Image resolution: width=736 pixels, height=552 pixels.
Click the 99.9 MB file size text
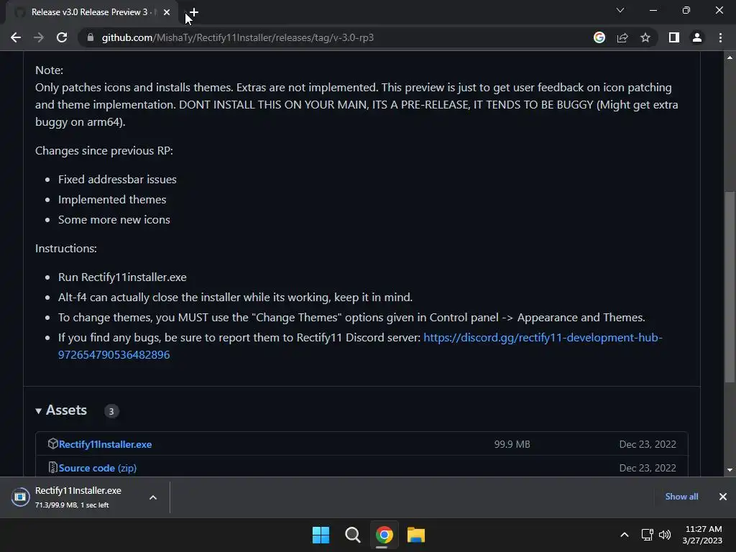point(512,444)
